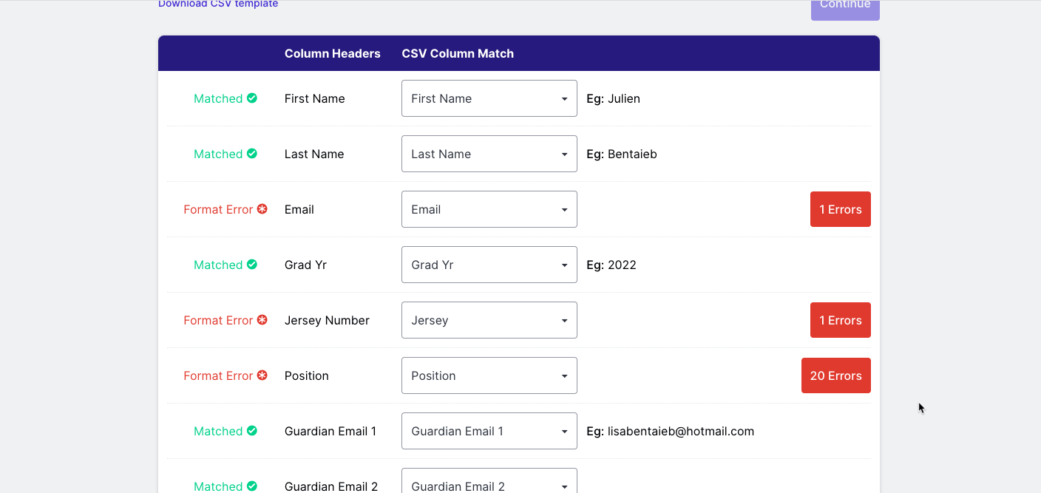The height and width of the screenshot is (493, 1041).
Task: Click the Continue button
Action: pyautogui.click(x=845, y=7)
